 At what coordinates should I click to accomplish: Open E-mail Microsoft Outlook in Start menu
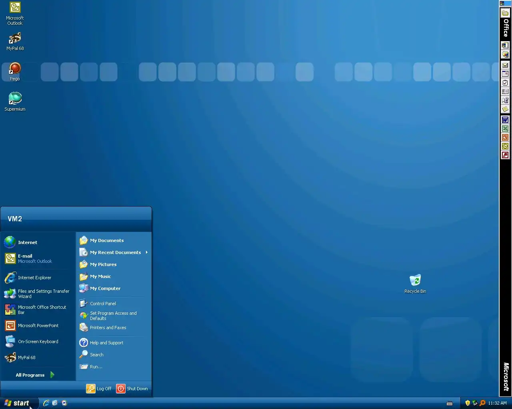pyautogui.click(x=38, y=258)
